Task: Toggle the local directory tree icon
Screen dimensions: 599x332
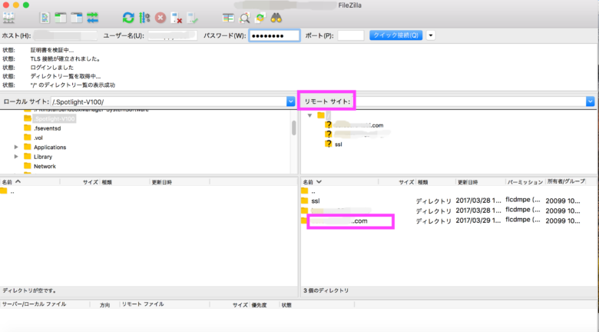Action: point(61,18)
